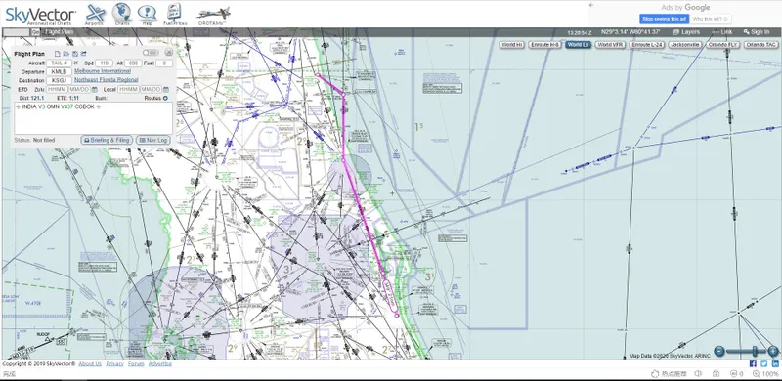Share the flight plan export icon
Viewport: 782px width, 381px height.
pos(84,54)
